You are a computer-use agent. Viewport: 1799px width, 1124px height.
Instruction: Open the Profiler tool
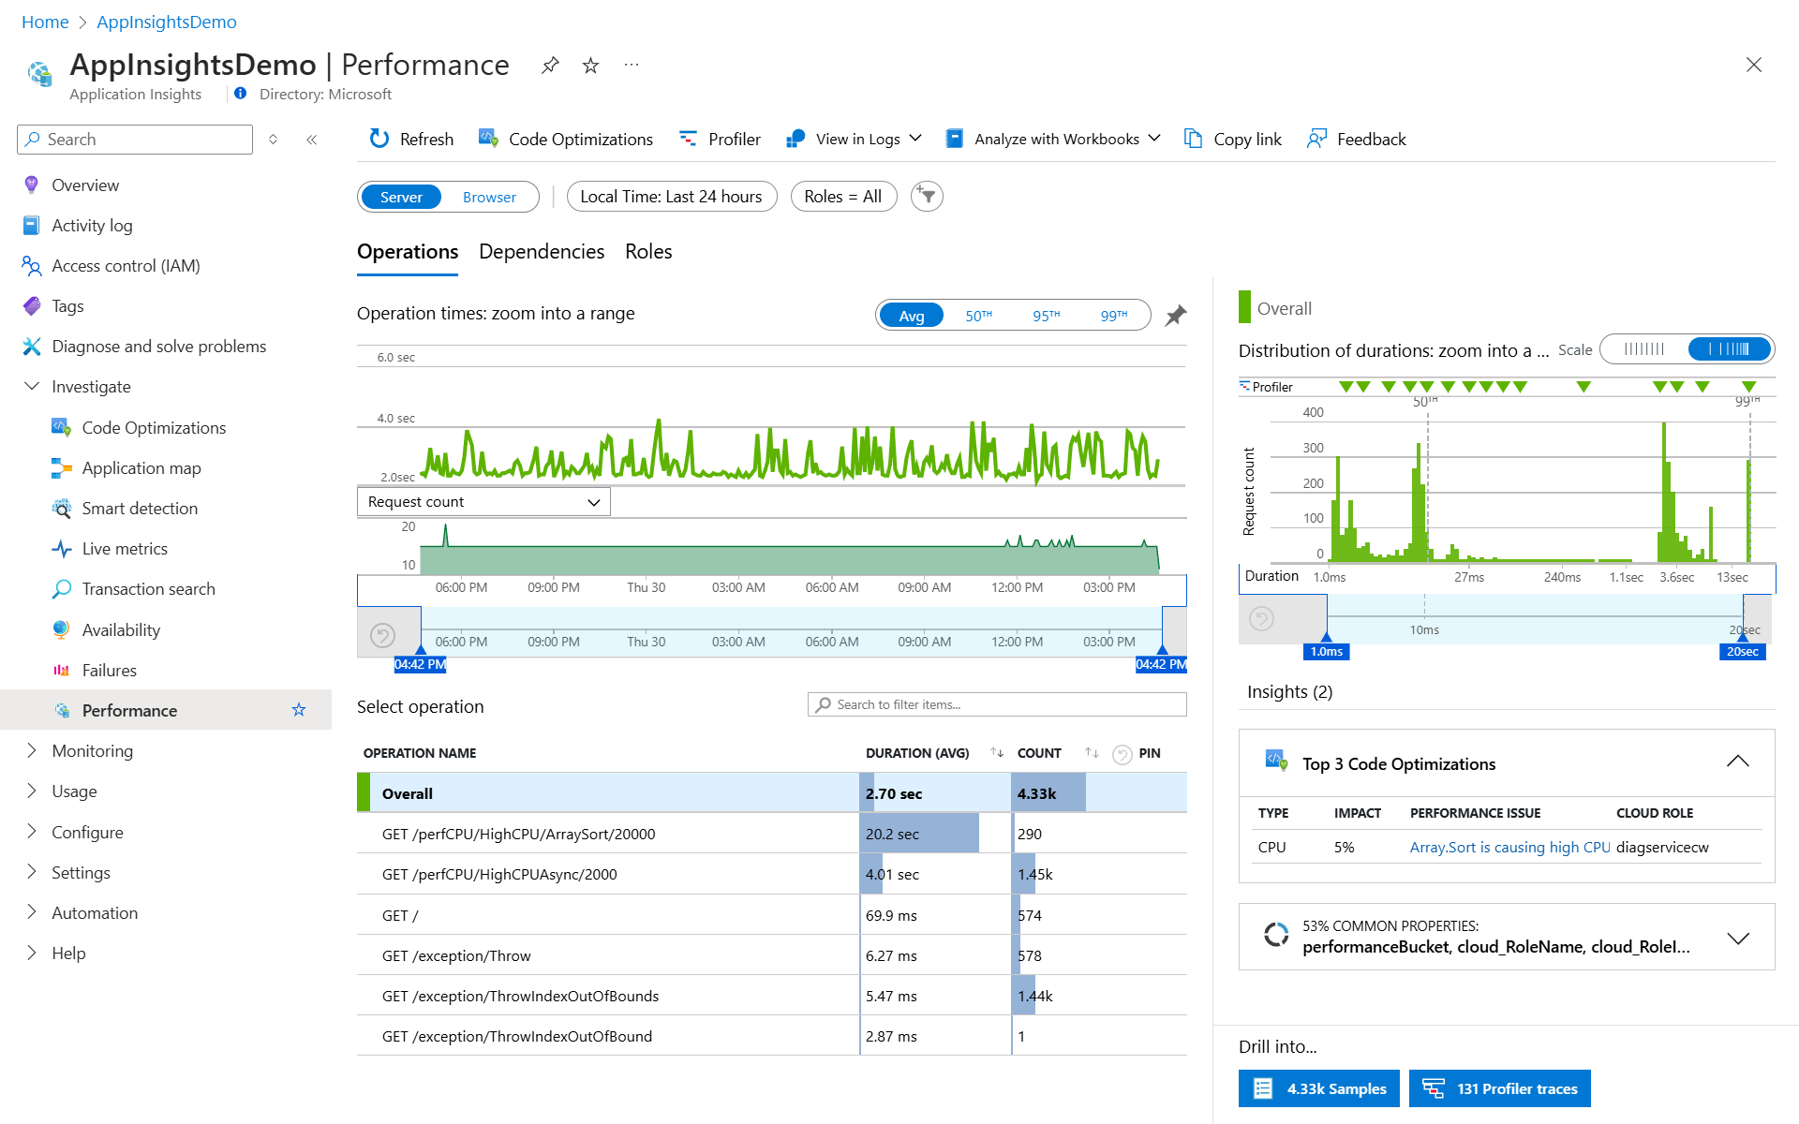tap(720, 139)
